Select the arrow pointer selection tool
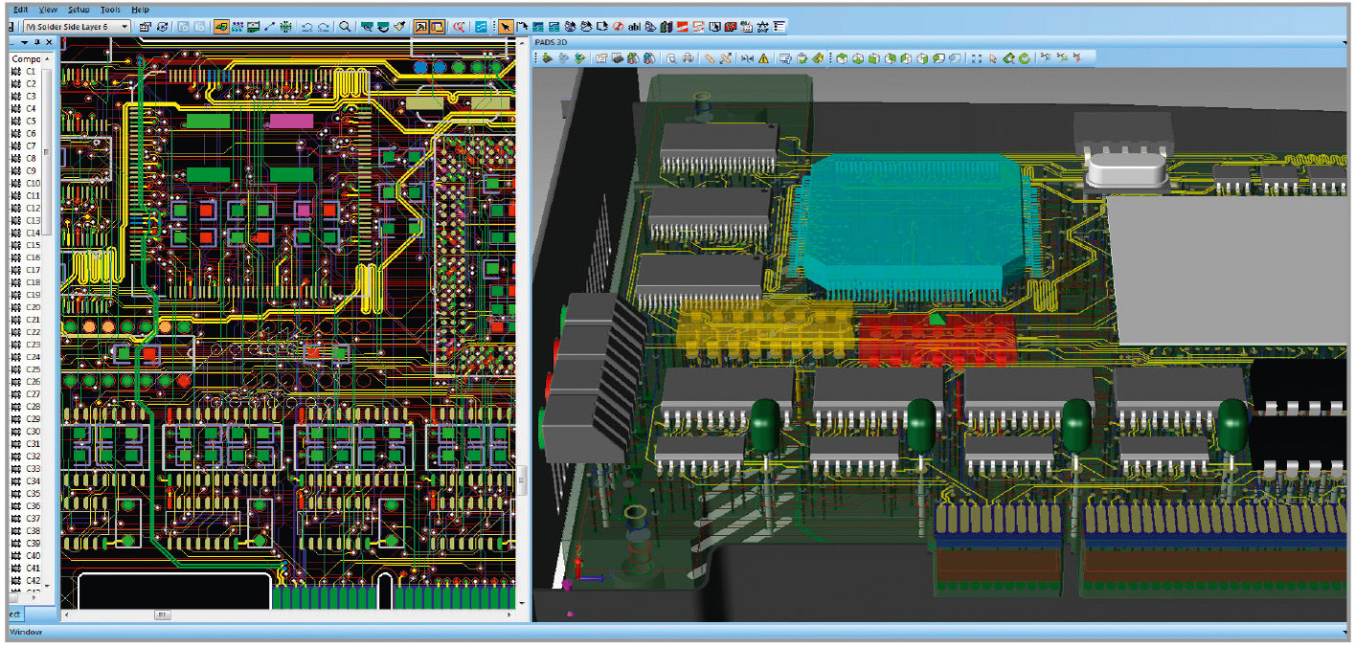Screen dimensions: 1355x647 click(x=506, y=27)
